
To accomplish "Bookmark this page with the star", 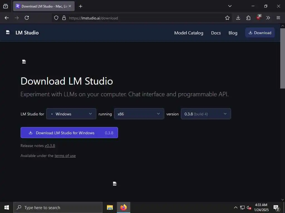I will click(x=227, y=18).
